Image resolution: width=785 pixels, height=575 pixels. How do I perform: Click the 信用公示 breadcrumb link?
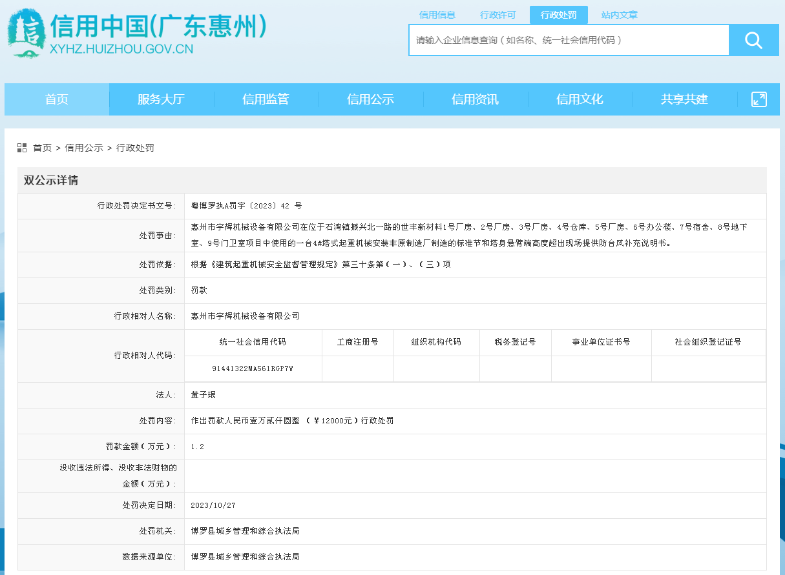(84, 148)
